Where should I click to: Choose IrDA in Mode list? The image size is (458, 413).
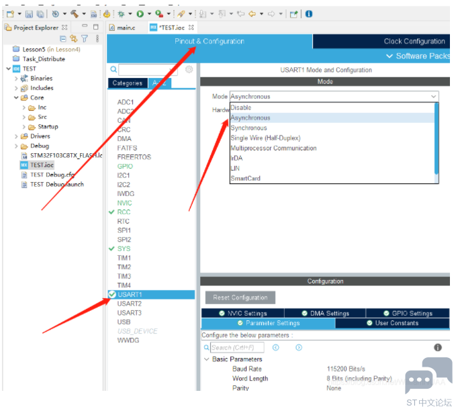point(332,158)
